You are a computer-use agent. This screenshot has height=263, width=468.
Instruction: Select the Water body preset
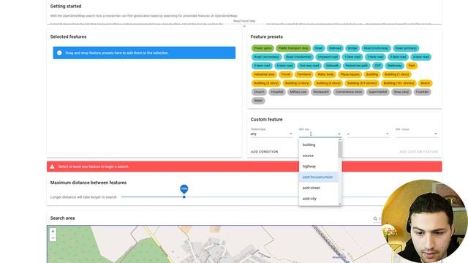(x=325, y=75)
